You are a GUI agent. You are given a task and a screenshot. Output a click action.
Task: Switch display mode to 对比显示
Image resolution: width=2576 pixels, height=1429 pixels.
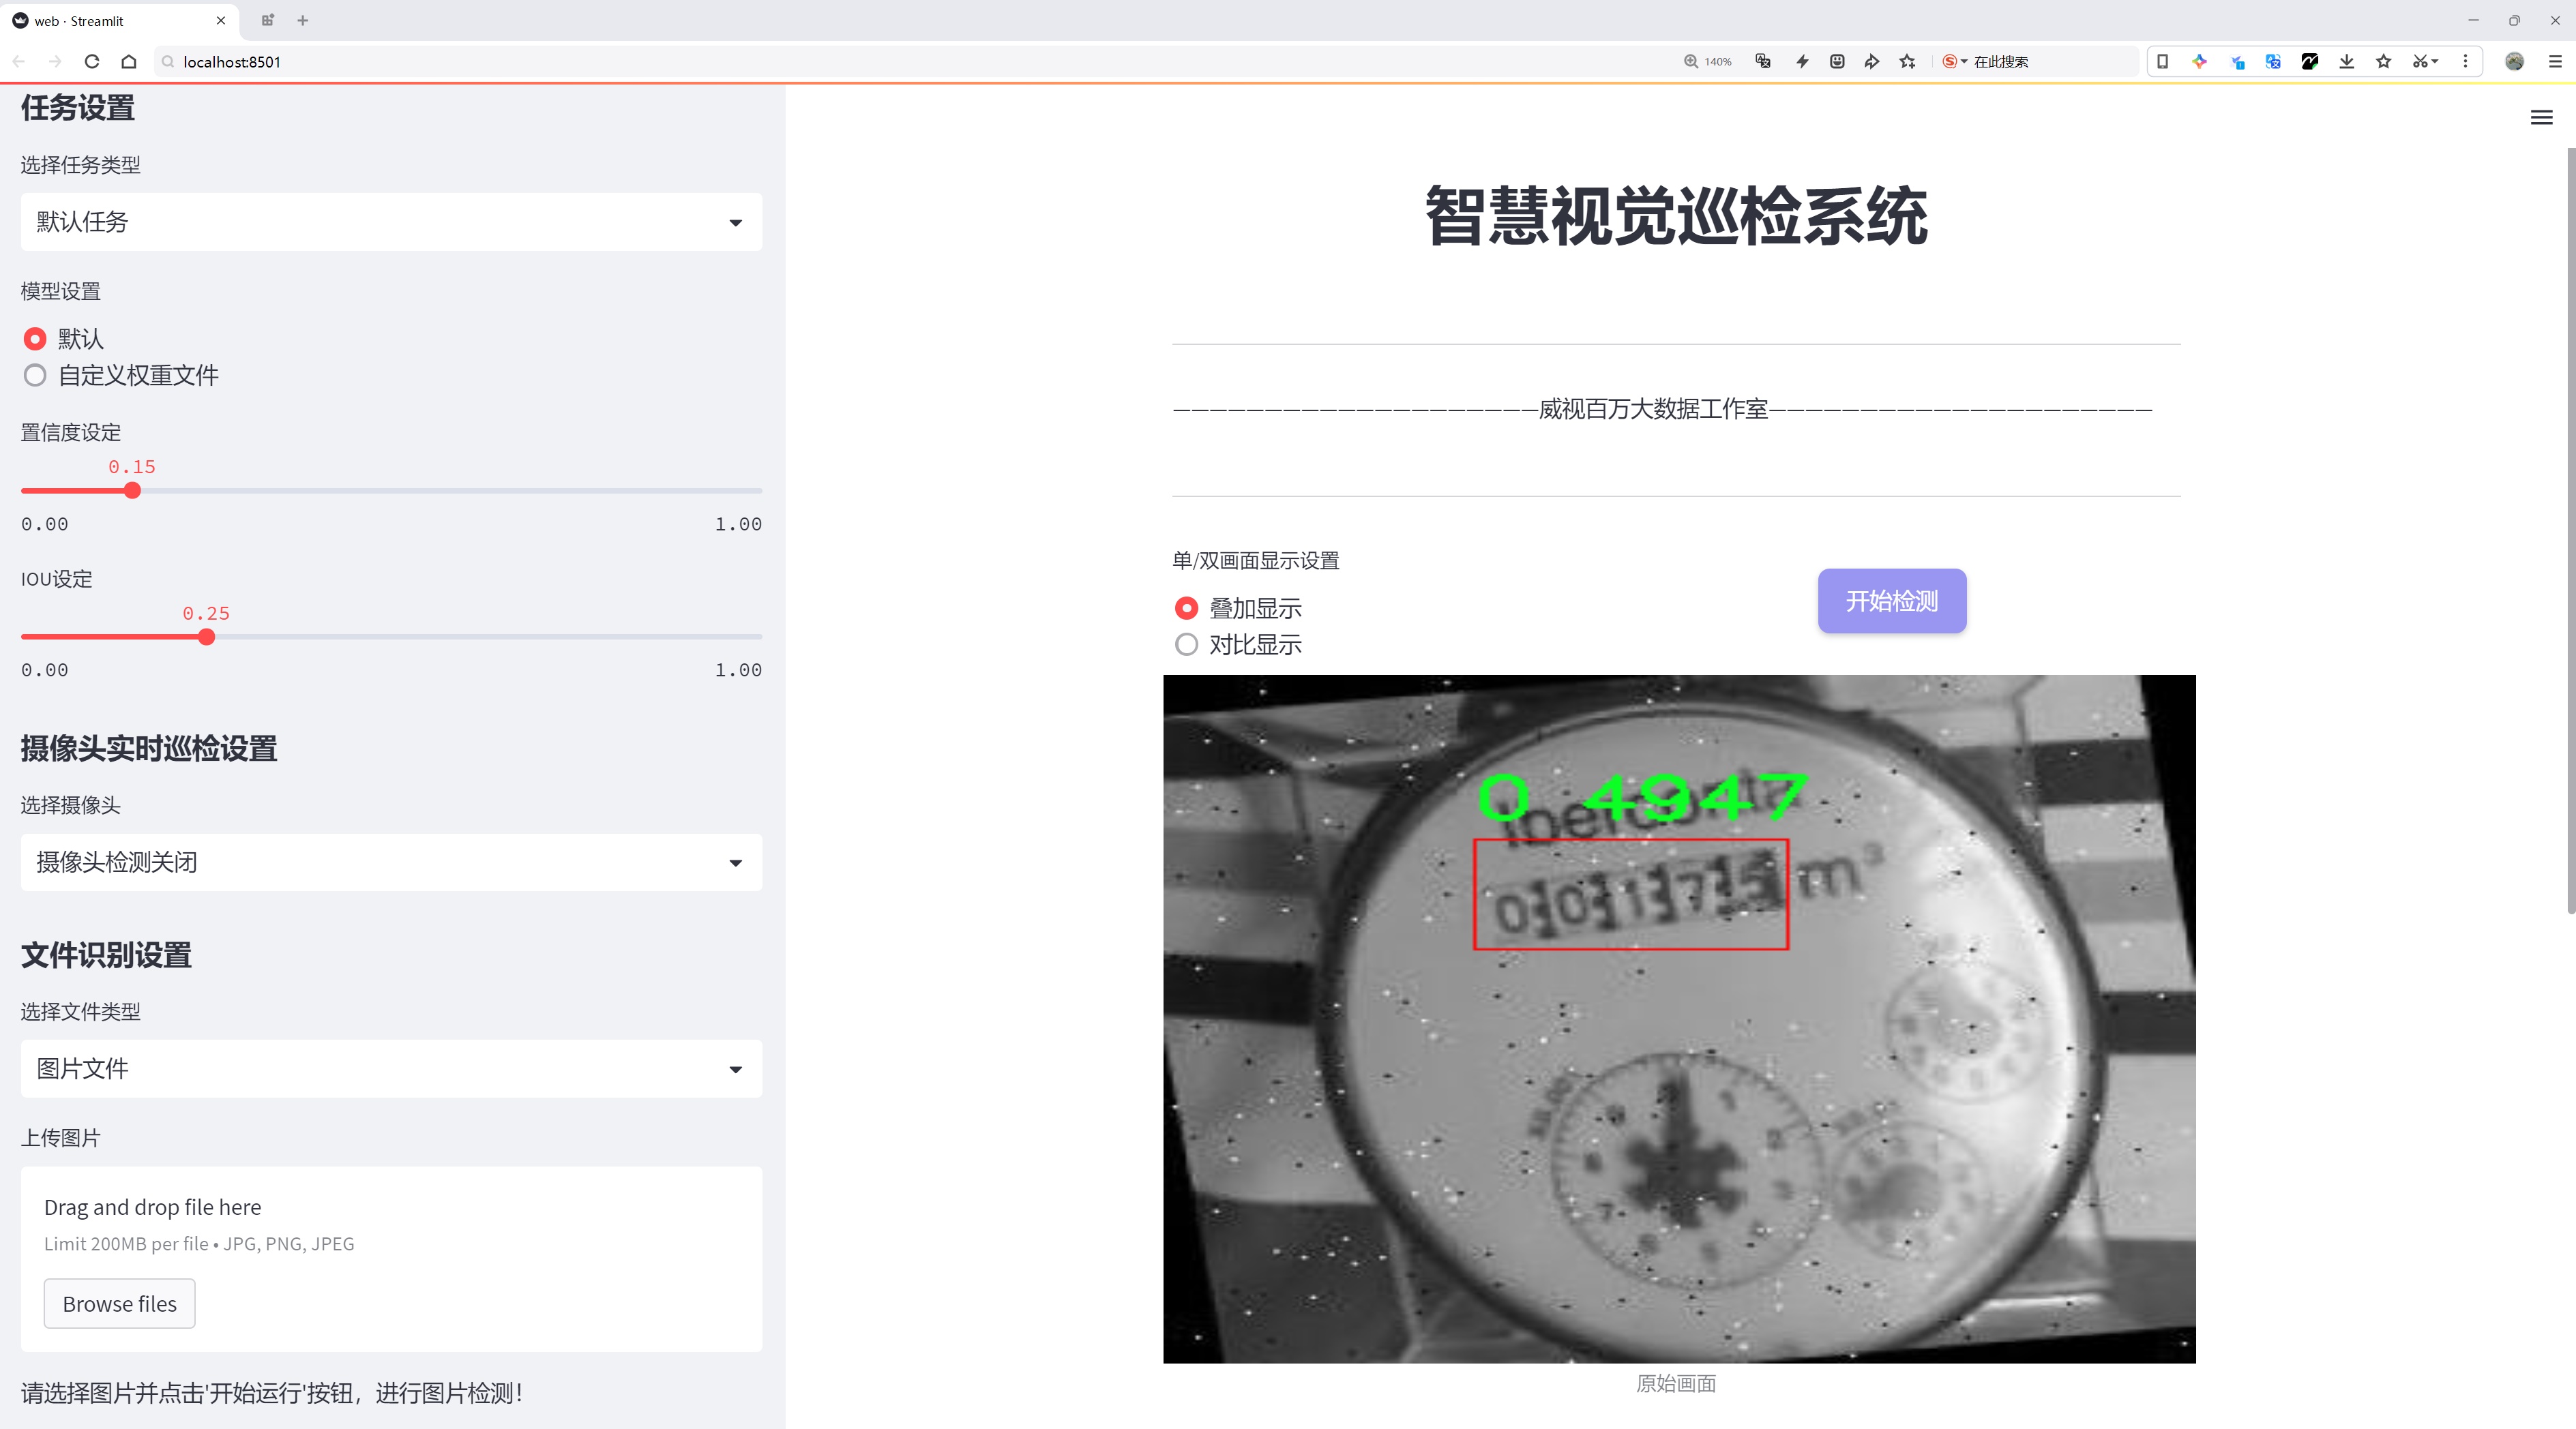click(1186, 644)
